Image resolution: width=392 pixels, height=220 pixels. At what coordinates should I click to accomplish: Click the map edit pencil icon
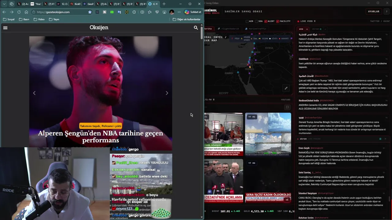[x=286, y=88]
